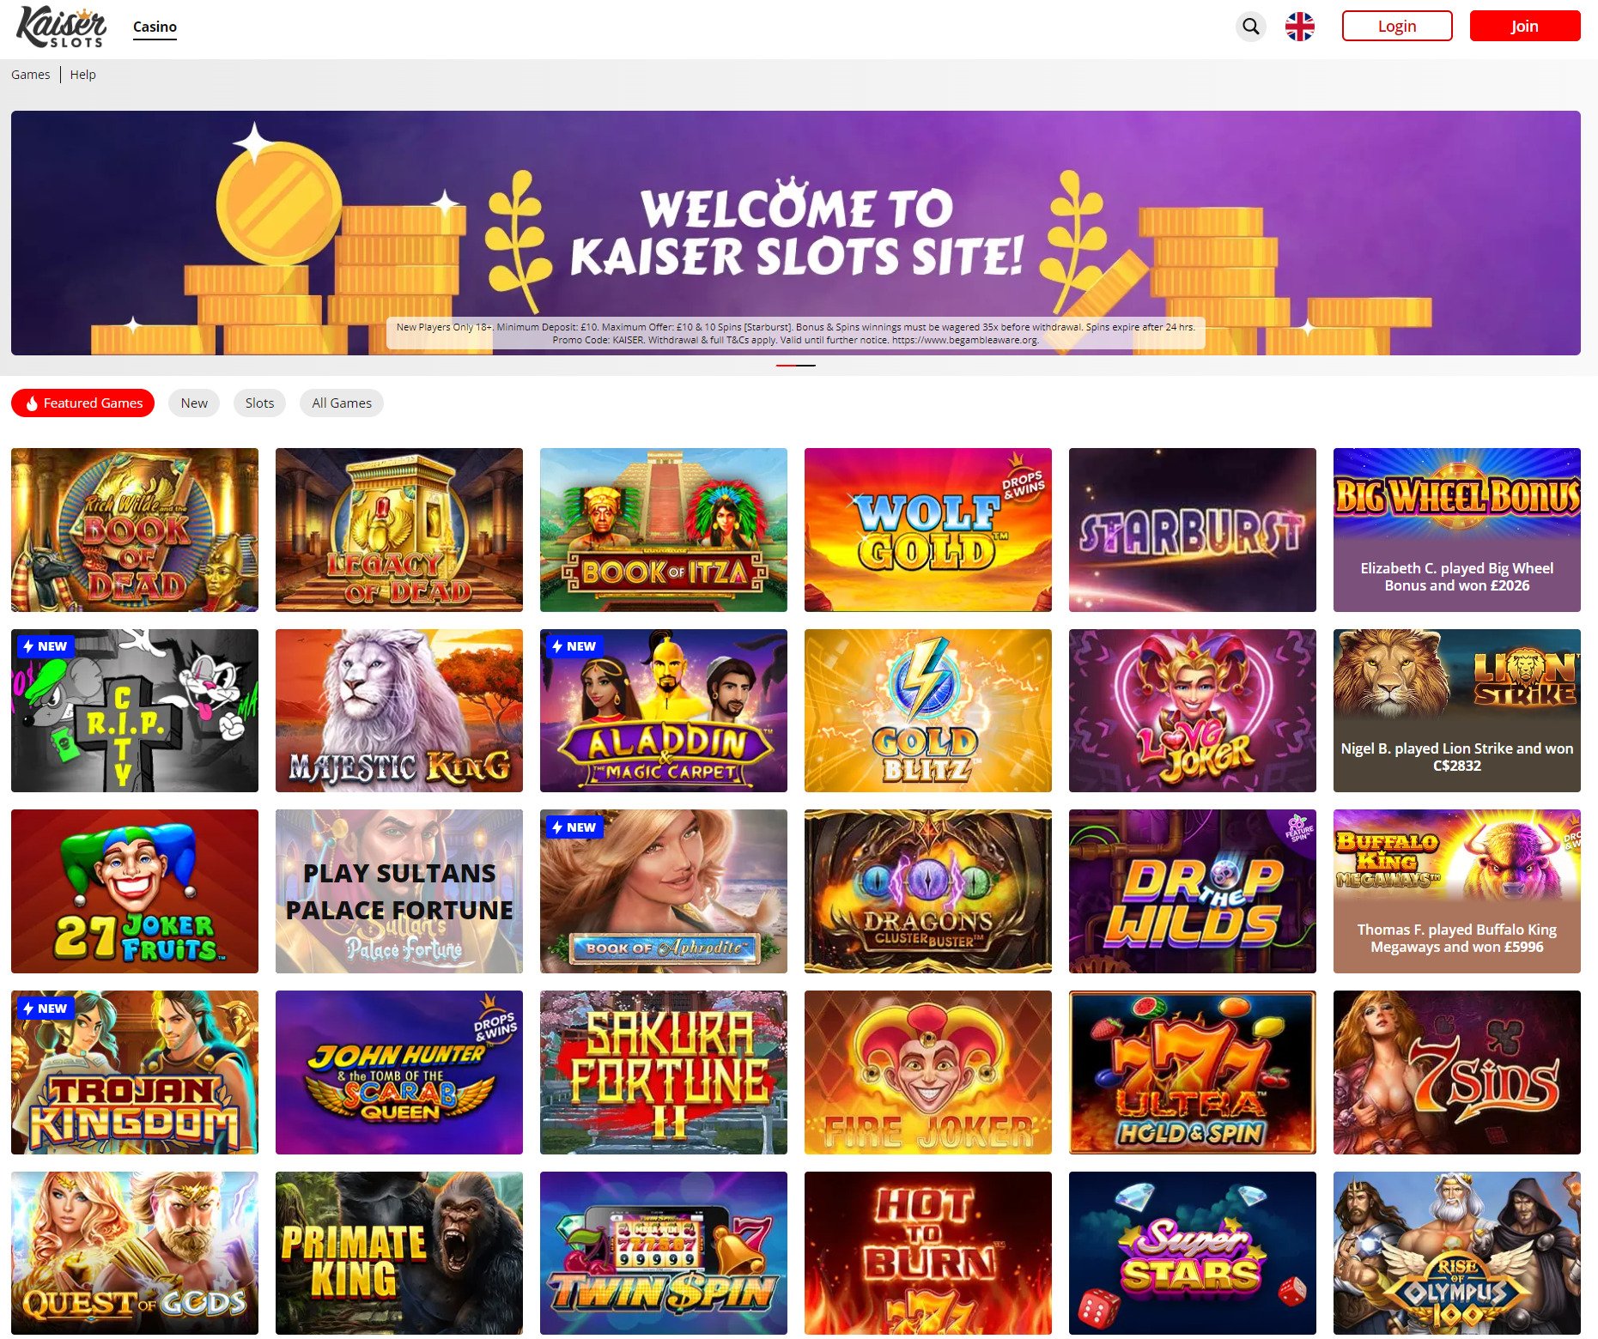Show All Games category
Screen dimensions: 1598x1339
pyautogui.click(x=342, y=403)
